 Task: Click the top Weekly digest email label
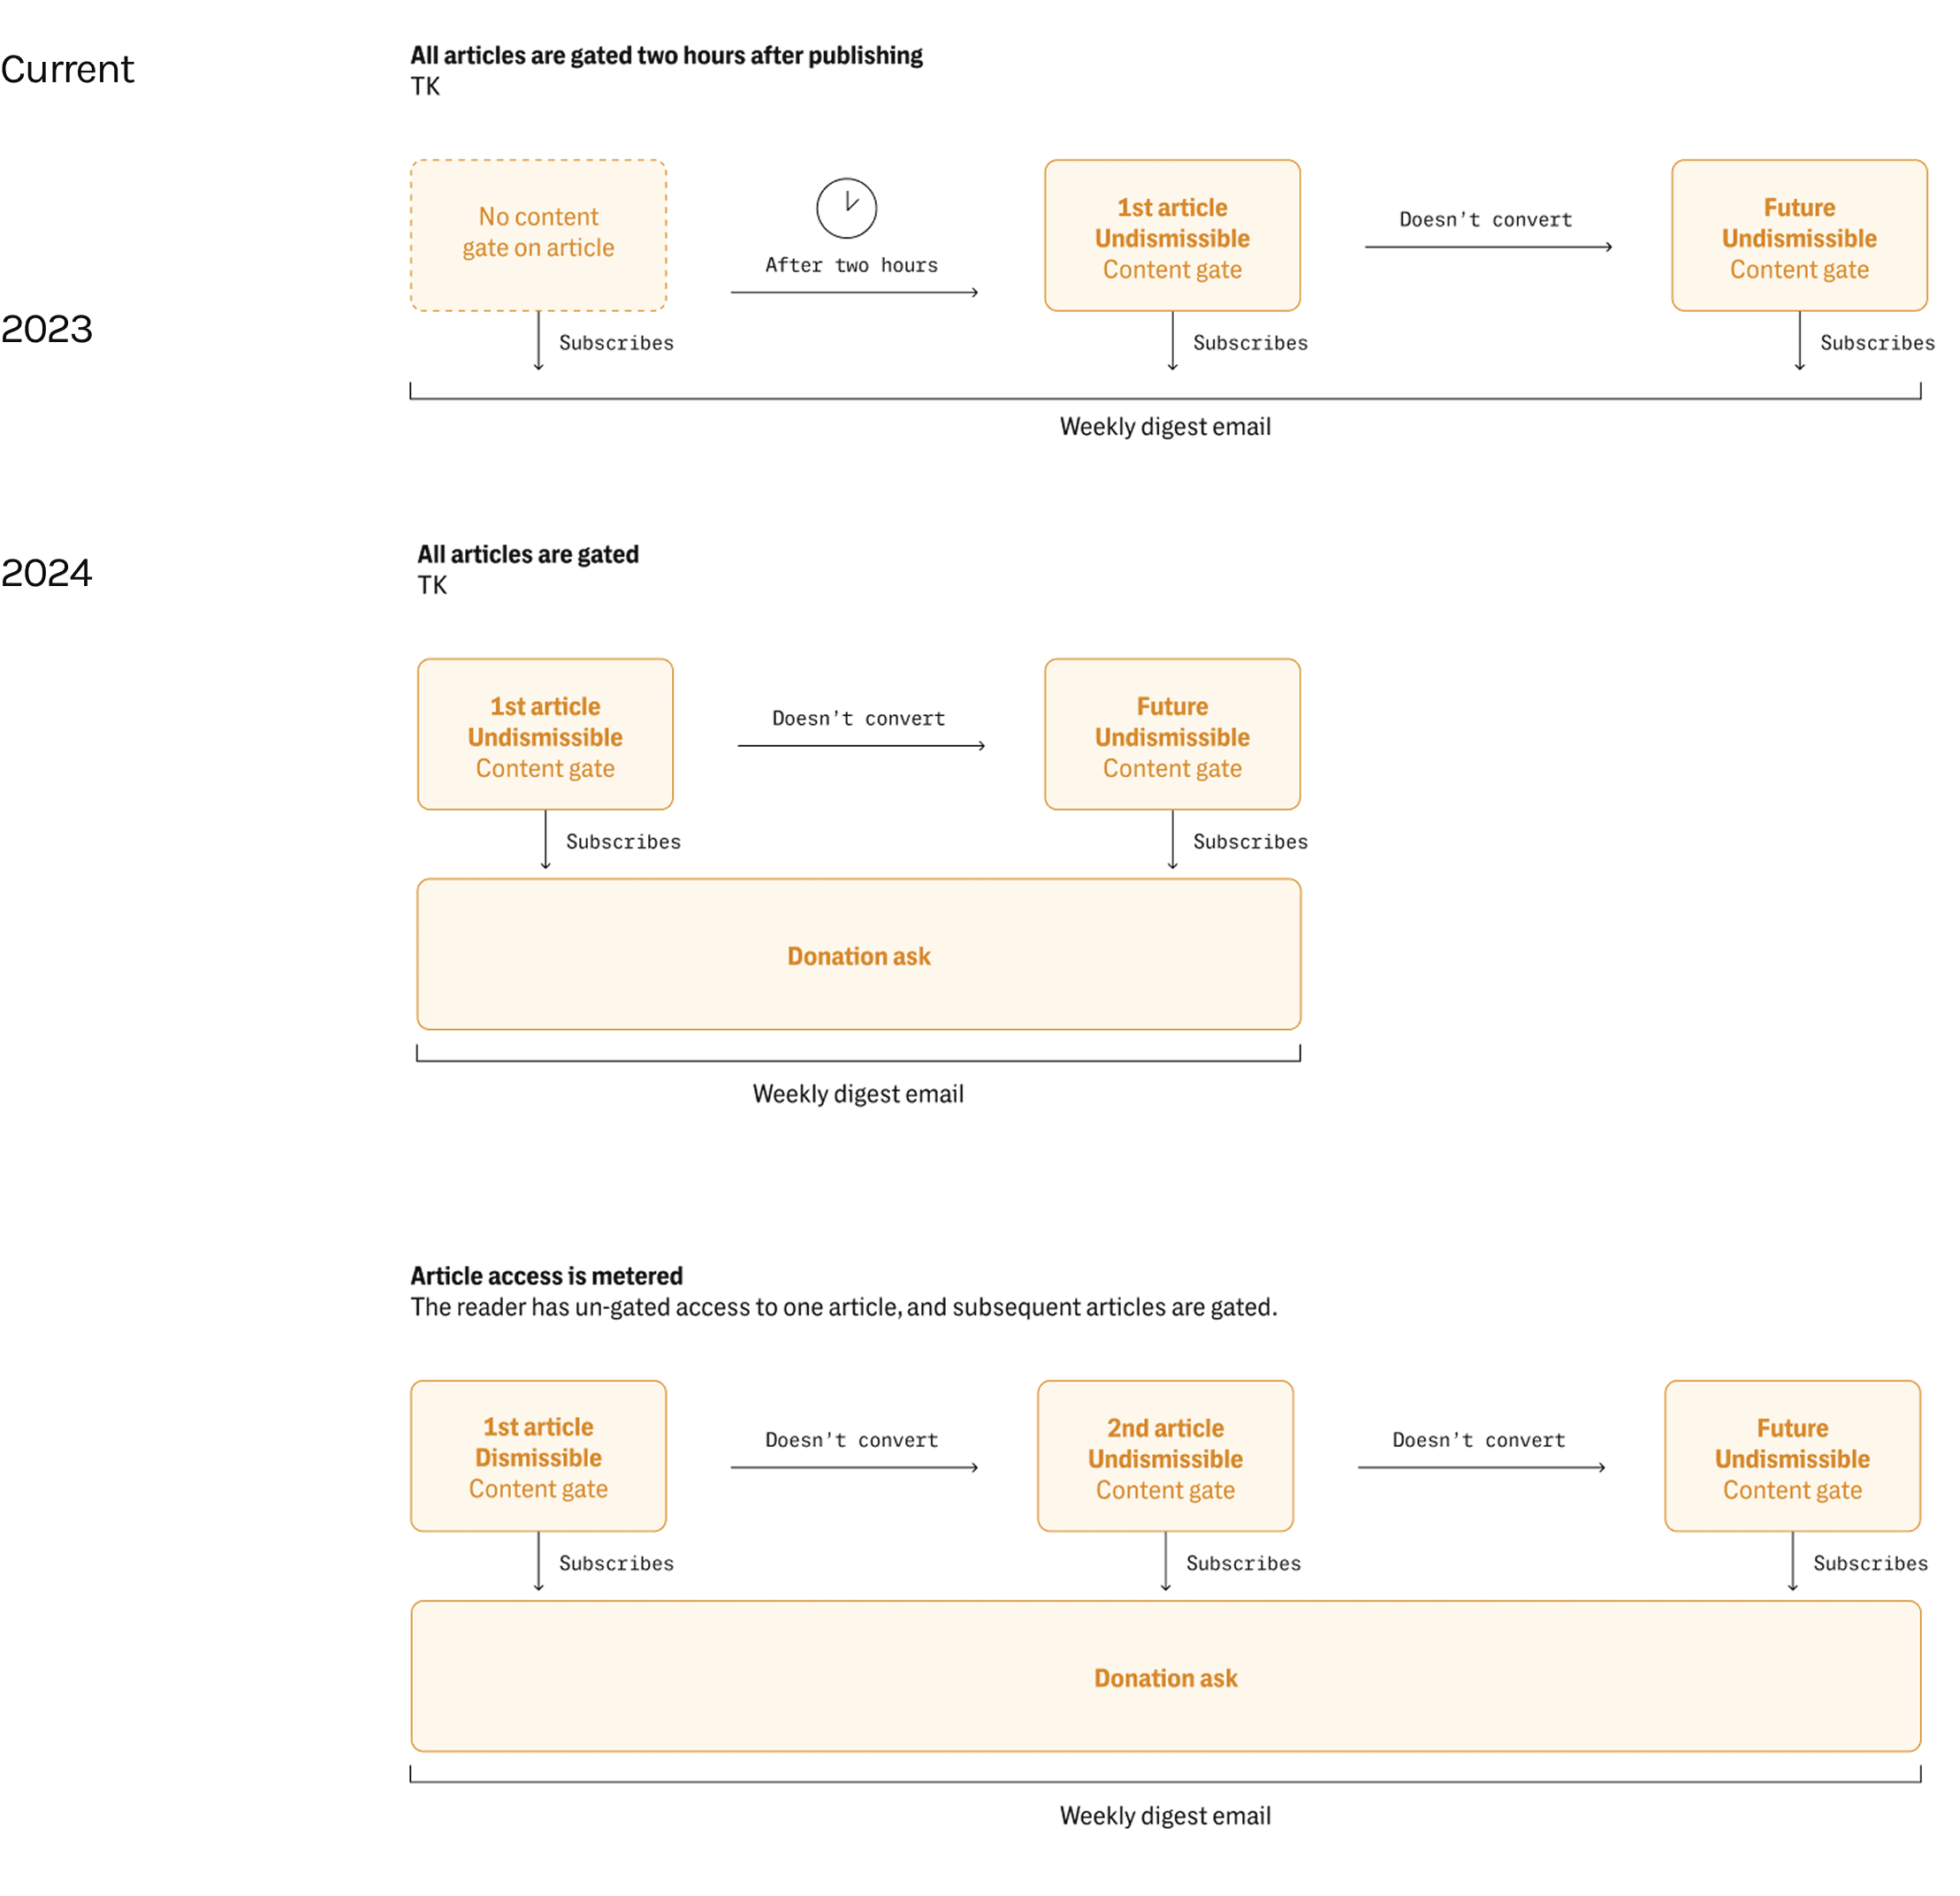click(x=1165, y=427)
